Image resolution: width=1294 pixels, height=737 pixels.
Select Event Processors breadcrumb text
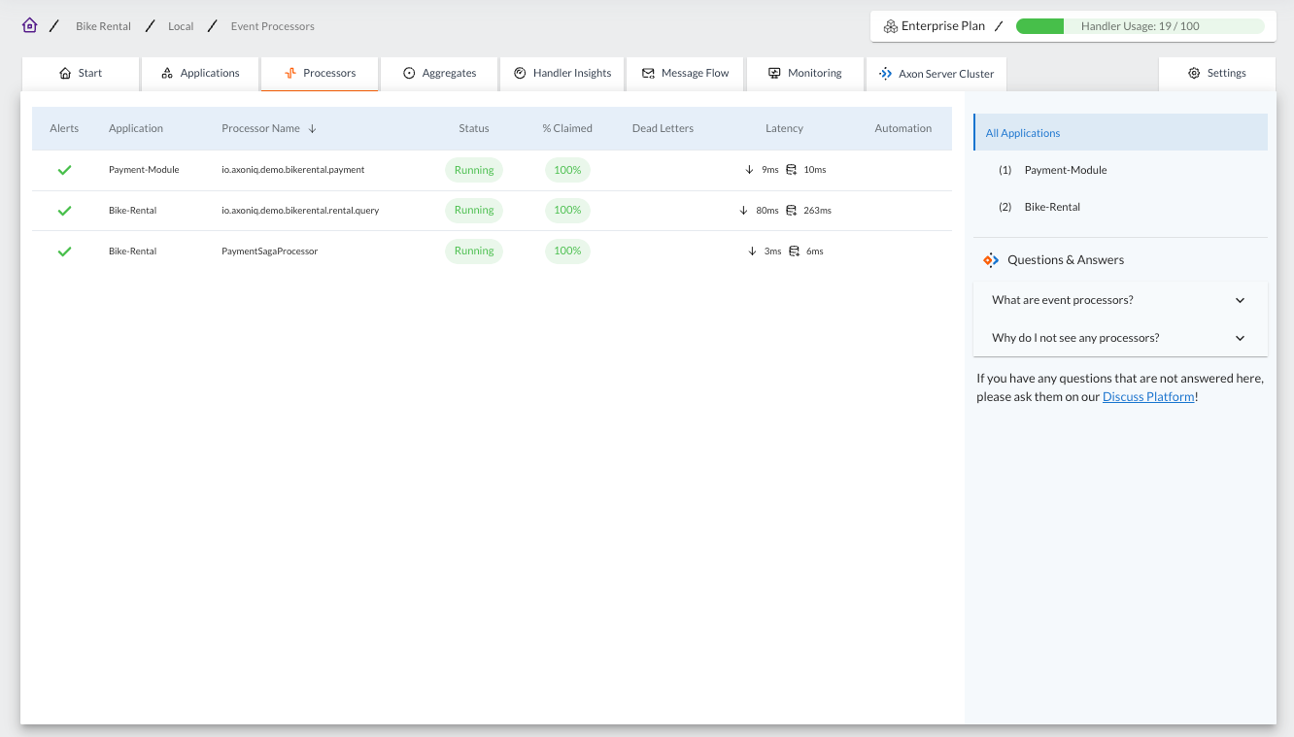(x=273, y=26)
